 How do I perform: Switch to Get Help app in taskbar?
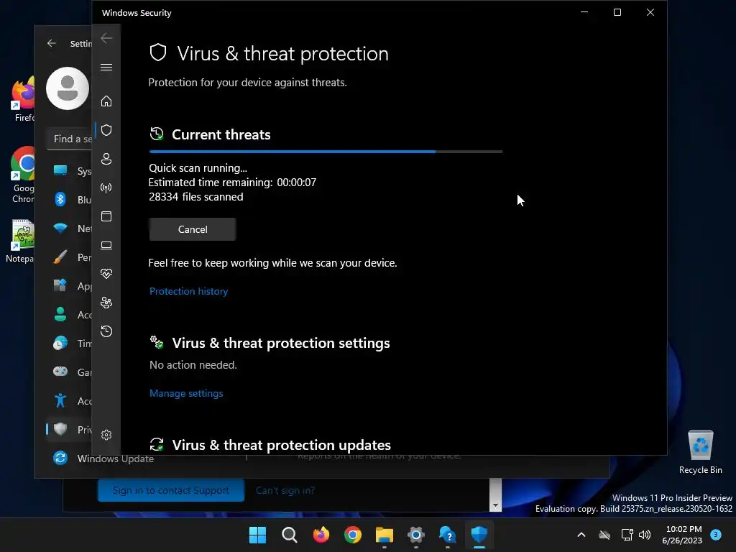pos(448,535)
